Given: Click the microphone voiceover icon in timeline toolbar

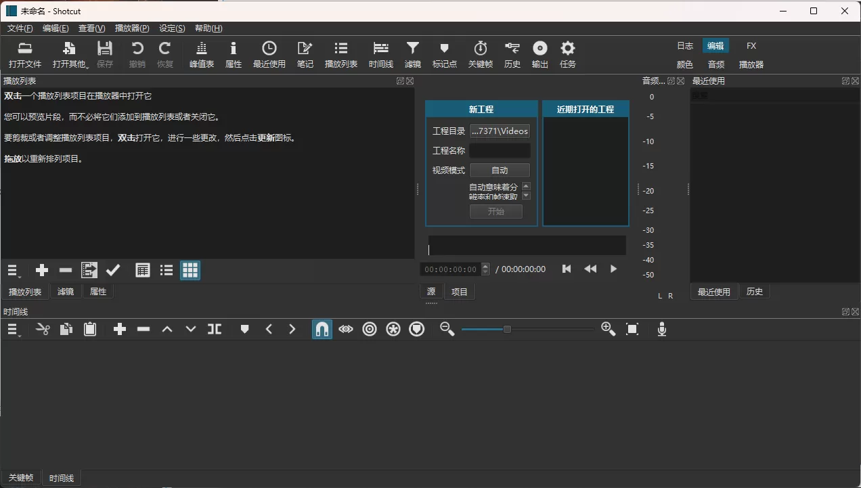Looking at the screenshot, I should 661,329.
